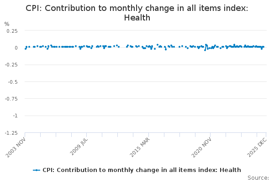Select the -0.75 y-axis label
Screen dimensions: 274x182
[x=11, y=99]
